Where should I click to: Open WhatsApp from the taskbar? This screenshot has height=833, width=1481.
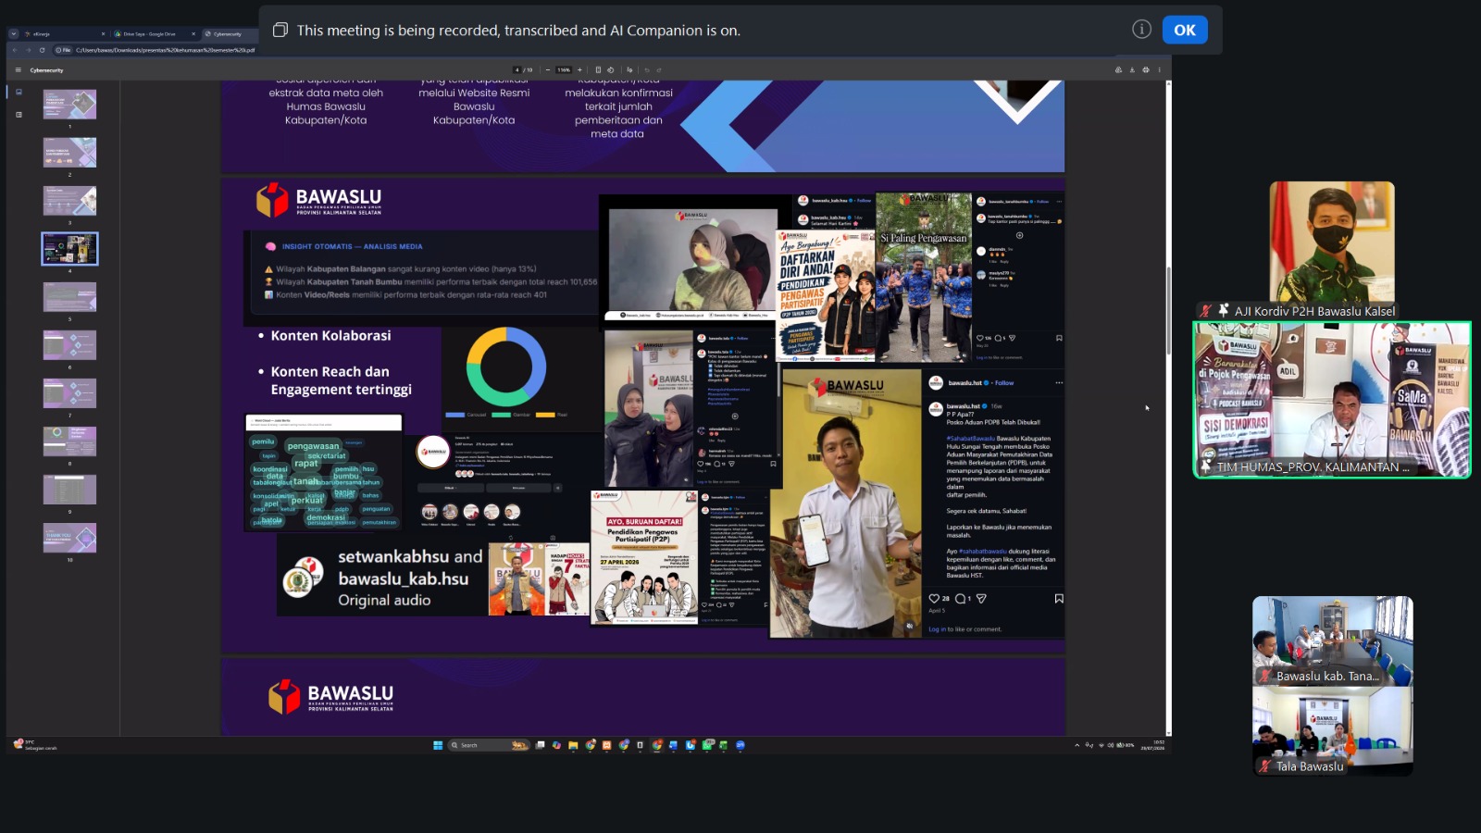(x=707, y=745)
